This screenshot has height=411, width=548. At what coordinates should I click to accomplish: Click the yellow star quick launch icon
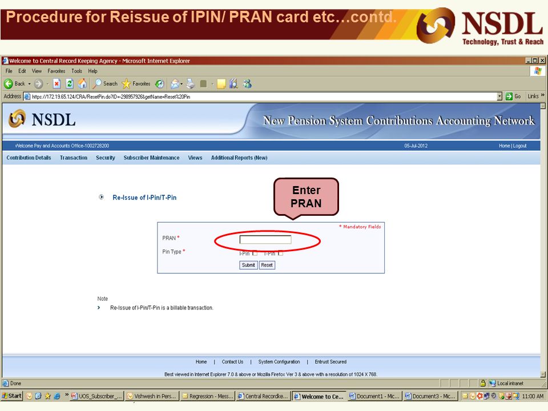pos(47,396)
